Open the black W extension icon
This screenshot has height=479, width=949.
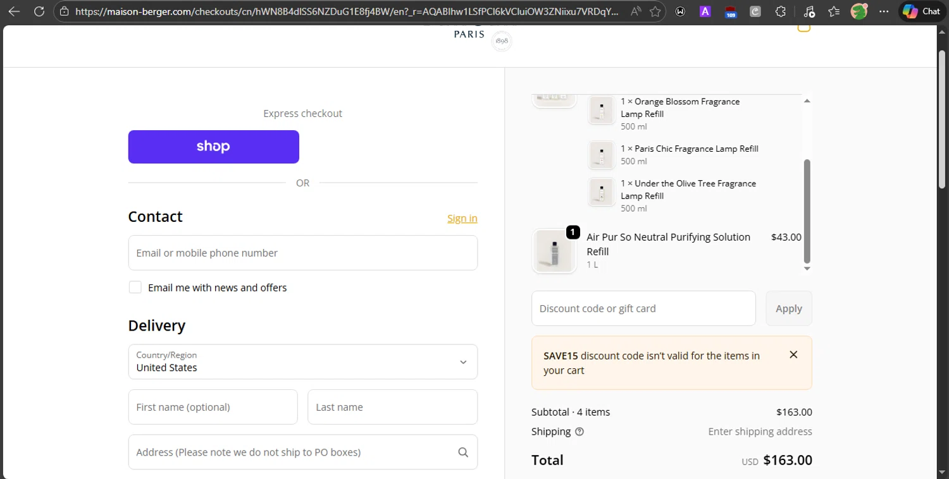point(680,11)
